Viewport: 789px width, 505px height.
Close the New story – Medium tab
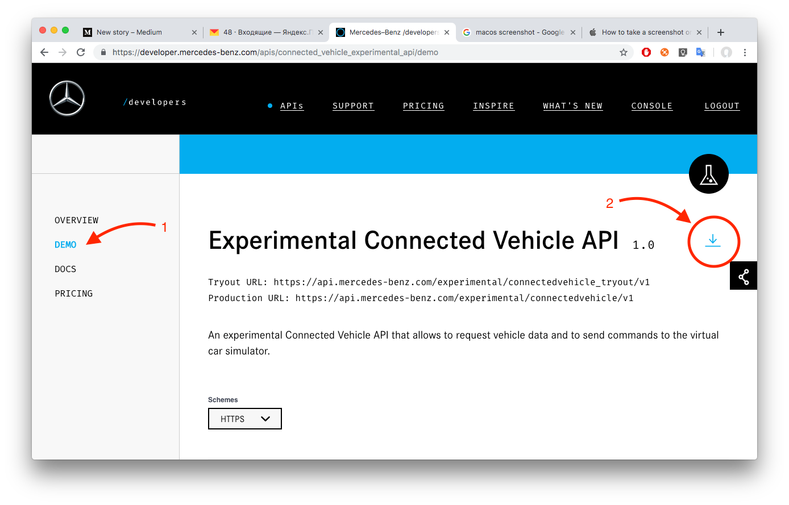pos(194,32)
